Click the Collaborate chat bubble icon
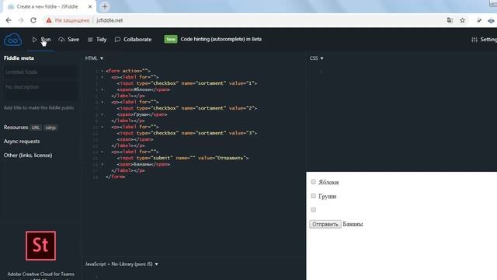The width and height of the screenshot is (497, 280). click(117, 40)
